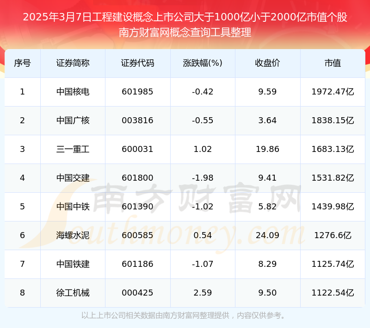Click stock code 601800
370x328 pixels.
pyautogui.click(x=137, y=178)
